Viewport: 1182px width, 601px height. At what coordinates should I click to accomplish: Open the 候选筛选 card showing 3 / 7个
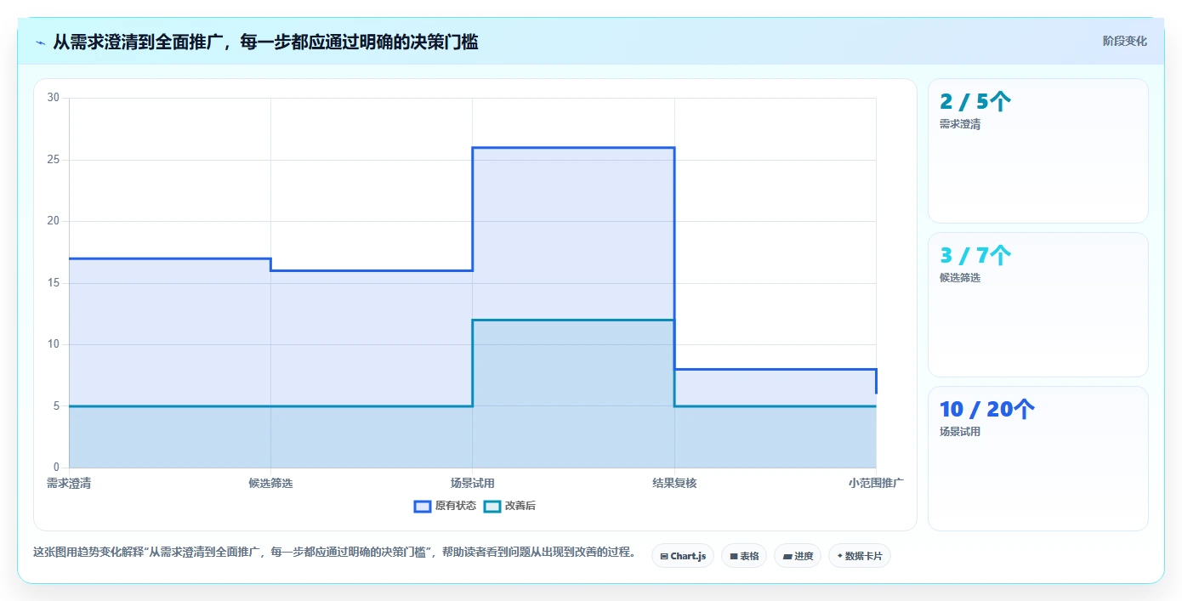tap(1038, 305)
